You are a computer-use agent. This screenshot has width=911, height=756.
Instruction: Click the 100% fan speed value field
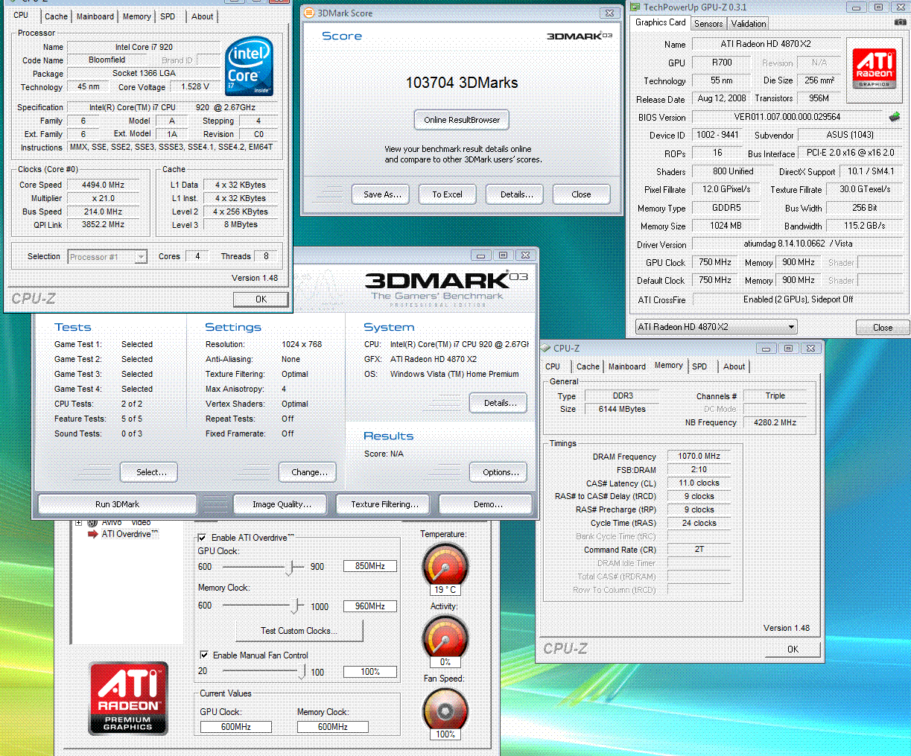(370, 672)
